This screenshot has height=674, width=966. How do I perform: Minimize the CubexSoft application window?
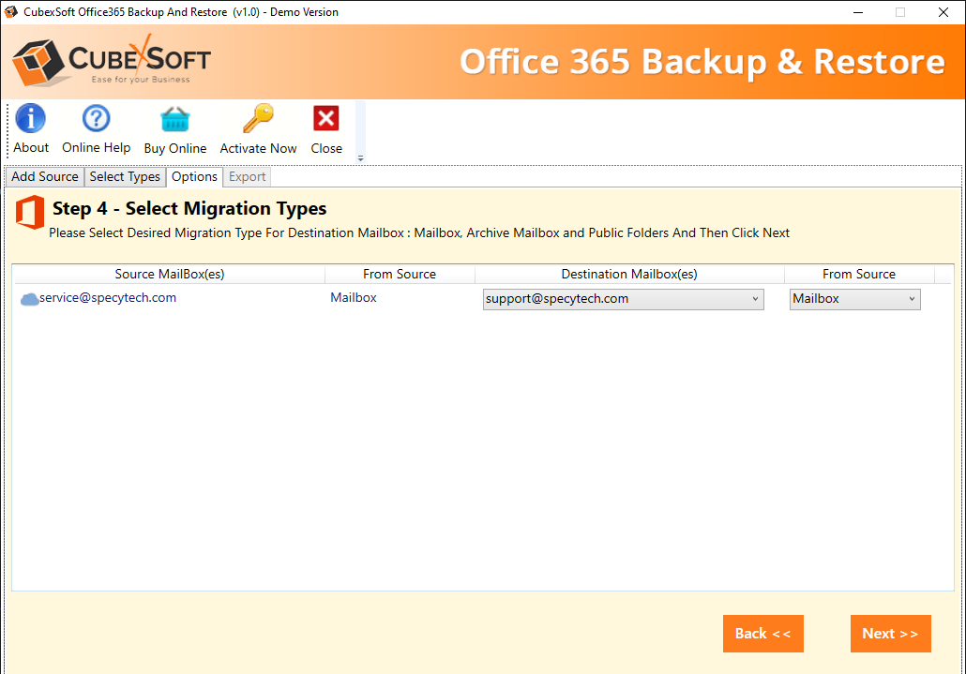[x=856, y=12]
